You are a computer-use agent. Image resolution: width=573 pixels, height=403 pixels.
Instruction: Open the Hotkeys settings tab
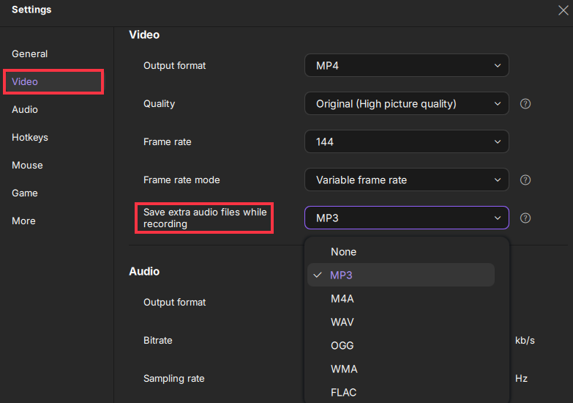[30, 137]
